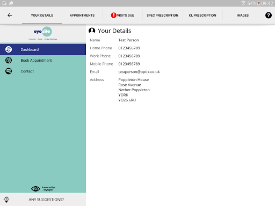Click the 09:42 clock in status bar
Image resolution: width=275 pixels, height=206 pixels.
(x=267, y=3)
